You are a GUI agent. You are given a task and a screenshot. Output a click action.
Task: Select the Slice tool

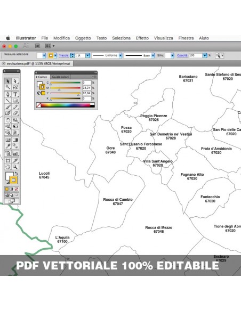[x=15, y=160]
